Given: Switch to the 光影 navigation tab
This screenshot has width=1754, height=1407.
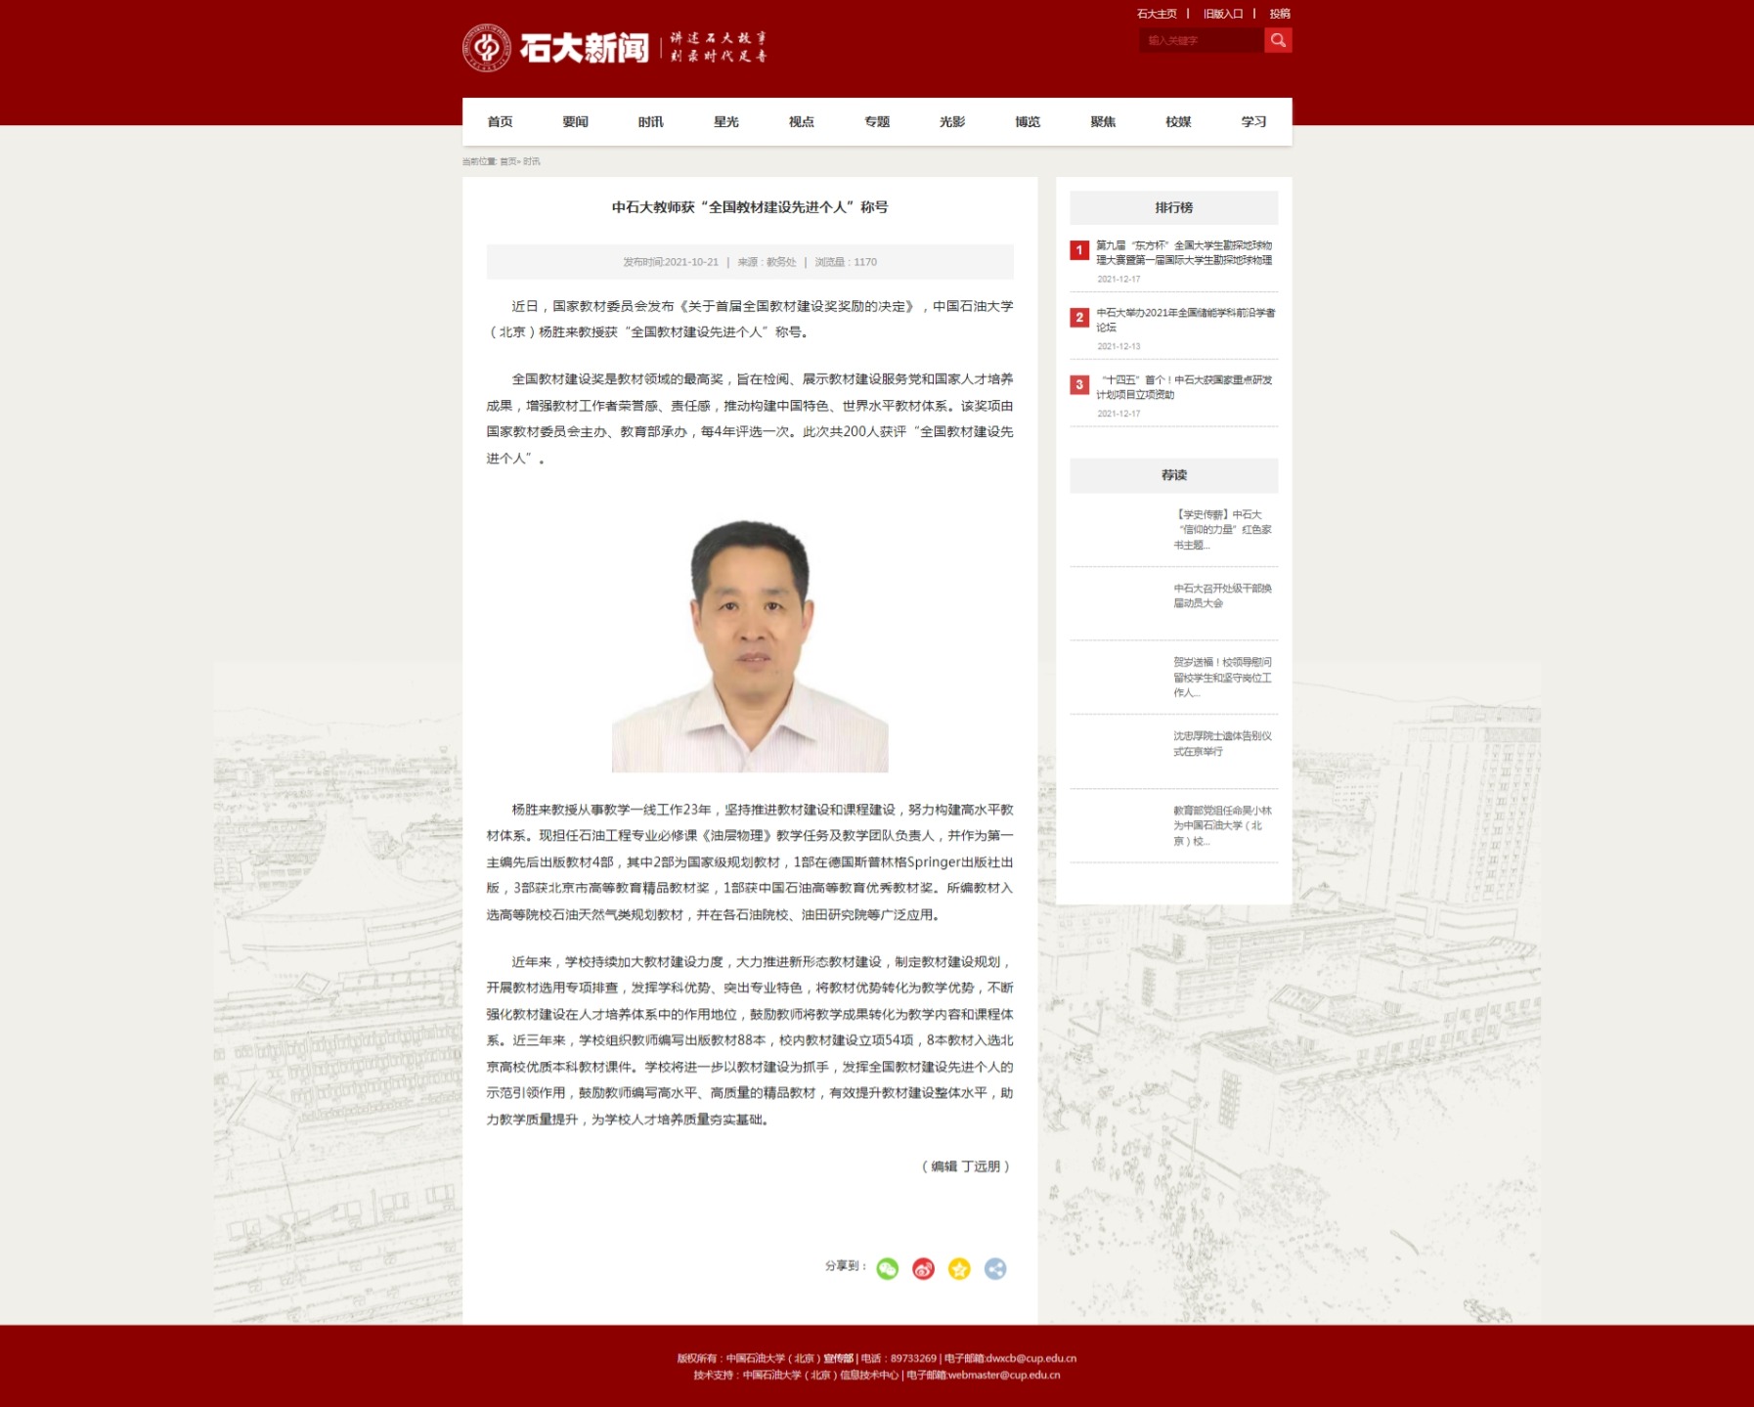Looking at the screenshot, I should pyautogui.click(x=951, y=122).
